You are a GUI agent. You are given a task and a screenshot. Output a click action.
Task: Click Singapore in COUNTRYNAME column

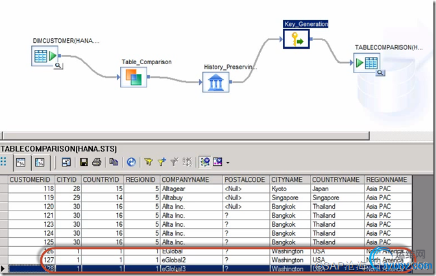point(337,198)
